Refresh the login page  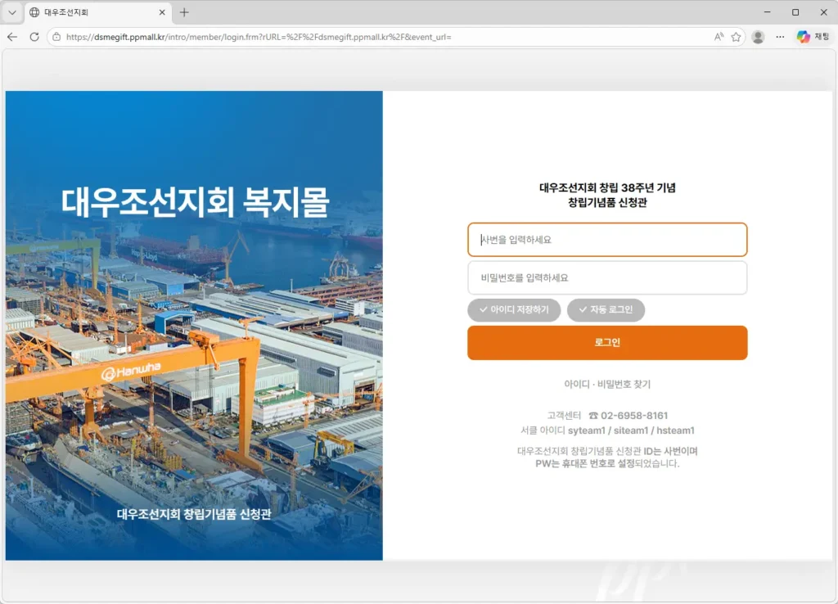click(33, 37)
